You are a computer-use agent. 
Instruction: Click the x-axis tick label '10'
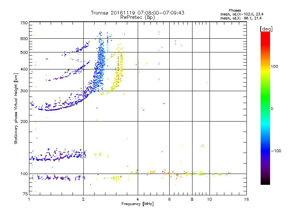click(x=210, y=199)
